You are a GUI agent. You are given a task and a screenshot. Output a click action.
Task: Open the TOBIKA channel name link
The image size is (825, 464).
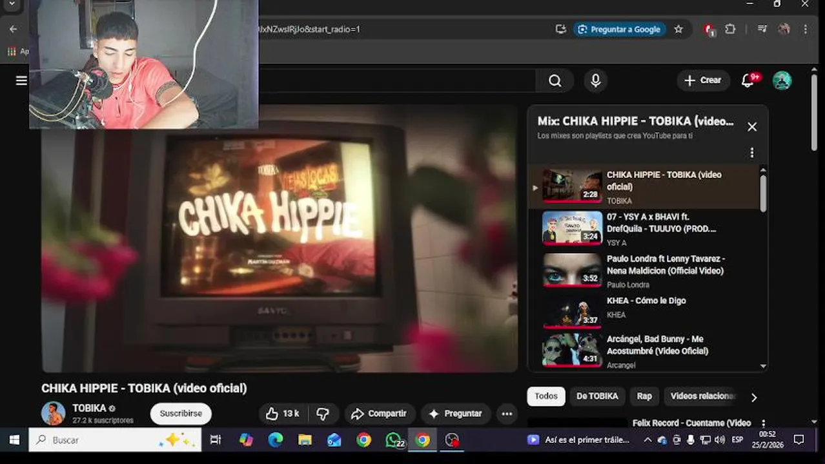pos(89,408)
